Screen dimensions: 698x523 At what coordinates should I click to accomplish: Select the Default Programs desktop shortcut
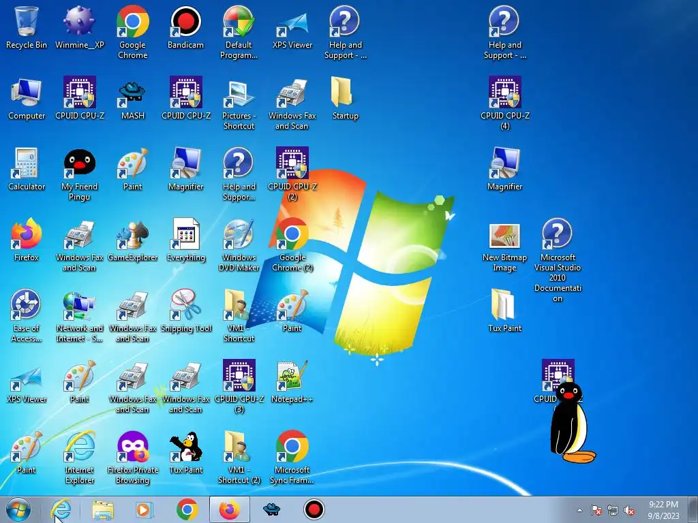[x=239, y=32]
